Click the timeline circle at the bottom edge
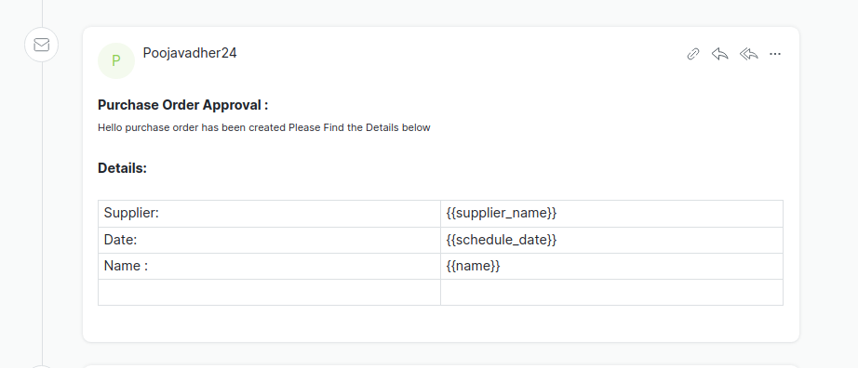The image size is (858, 368). 42,366
